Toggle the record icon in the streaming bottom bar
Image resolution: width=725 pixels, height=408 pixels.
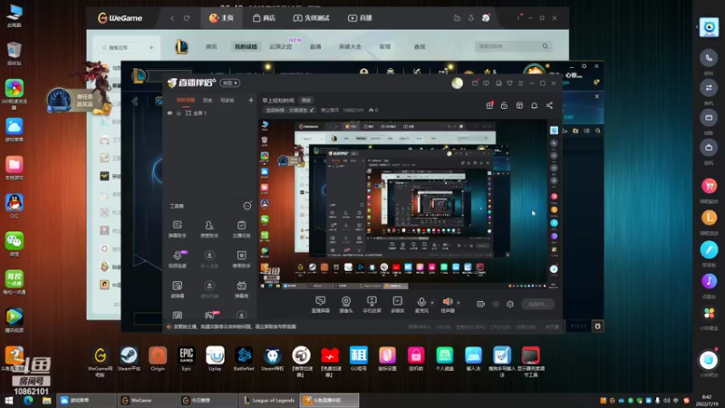point(481,304)
